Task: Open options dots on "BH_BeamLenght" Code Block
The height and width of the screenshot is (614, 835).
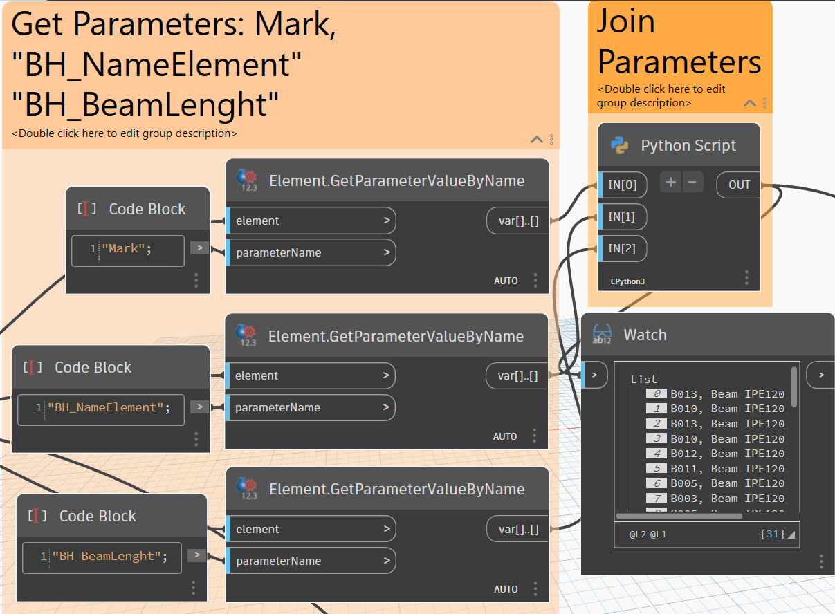Action: [193, 588]
